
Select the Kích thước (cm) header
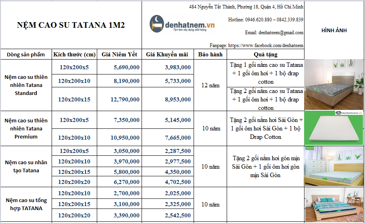tap(74, 54)
